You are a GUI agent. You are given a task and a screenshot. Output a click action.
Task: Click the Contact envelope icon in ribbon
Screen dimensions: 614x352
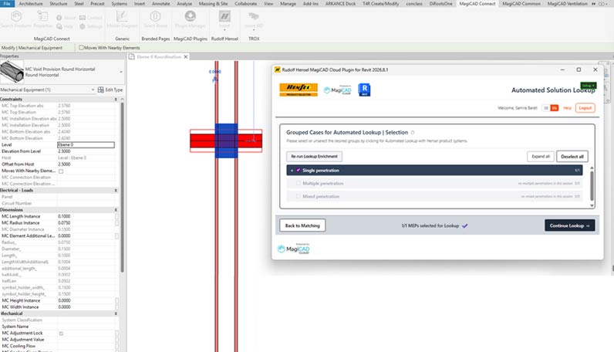83,18
